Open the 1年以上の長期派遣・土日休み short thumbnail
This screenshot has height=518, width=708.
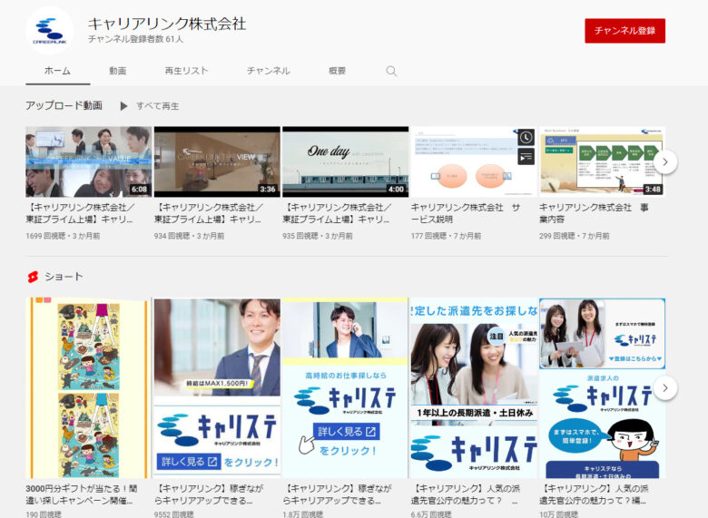474,387
